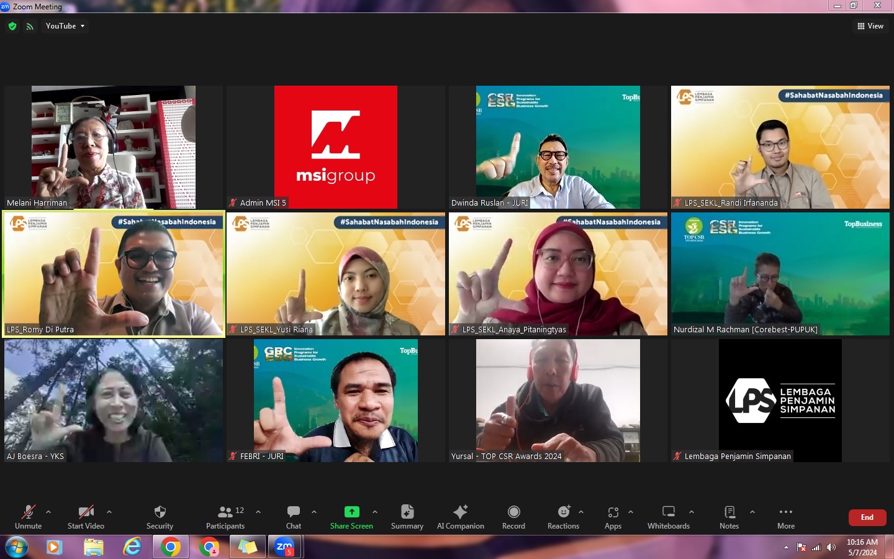Open the Notes tool

(x=729, y=517)
